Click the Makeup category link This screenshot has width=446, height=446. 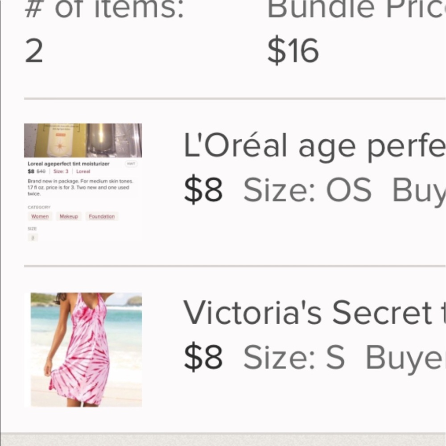click(69, 216)
